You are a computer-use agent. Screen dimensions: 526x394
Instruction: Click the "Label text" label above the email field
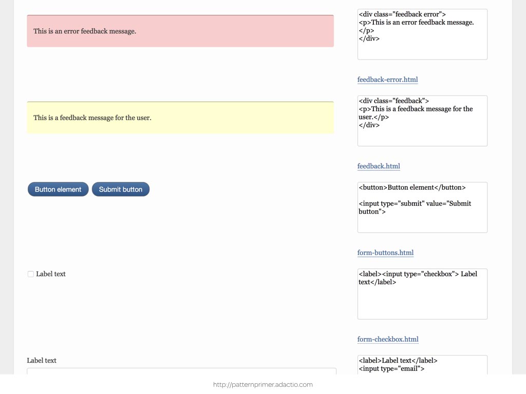click(42, 361)
